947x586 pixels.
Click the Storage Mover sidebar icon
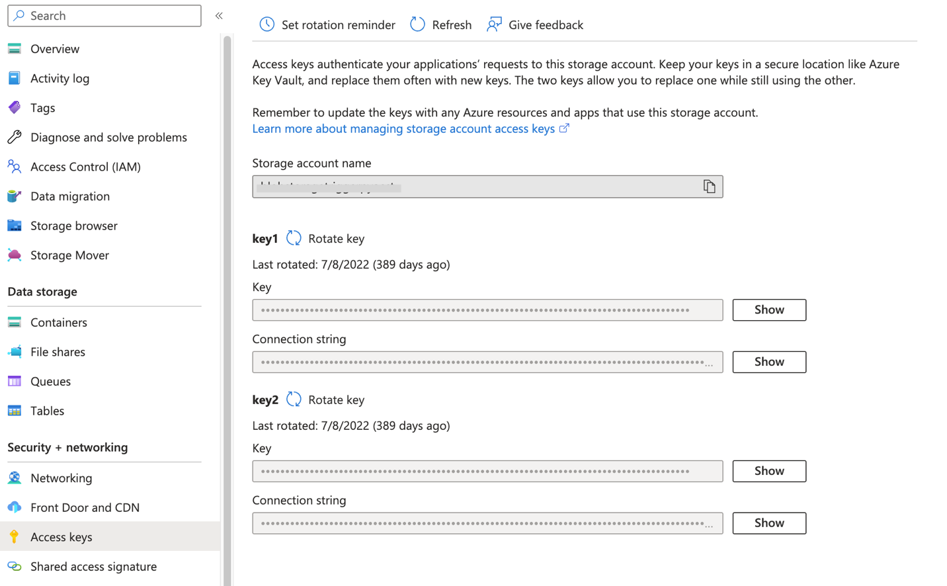tap(14, 255)
